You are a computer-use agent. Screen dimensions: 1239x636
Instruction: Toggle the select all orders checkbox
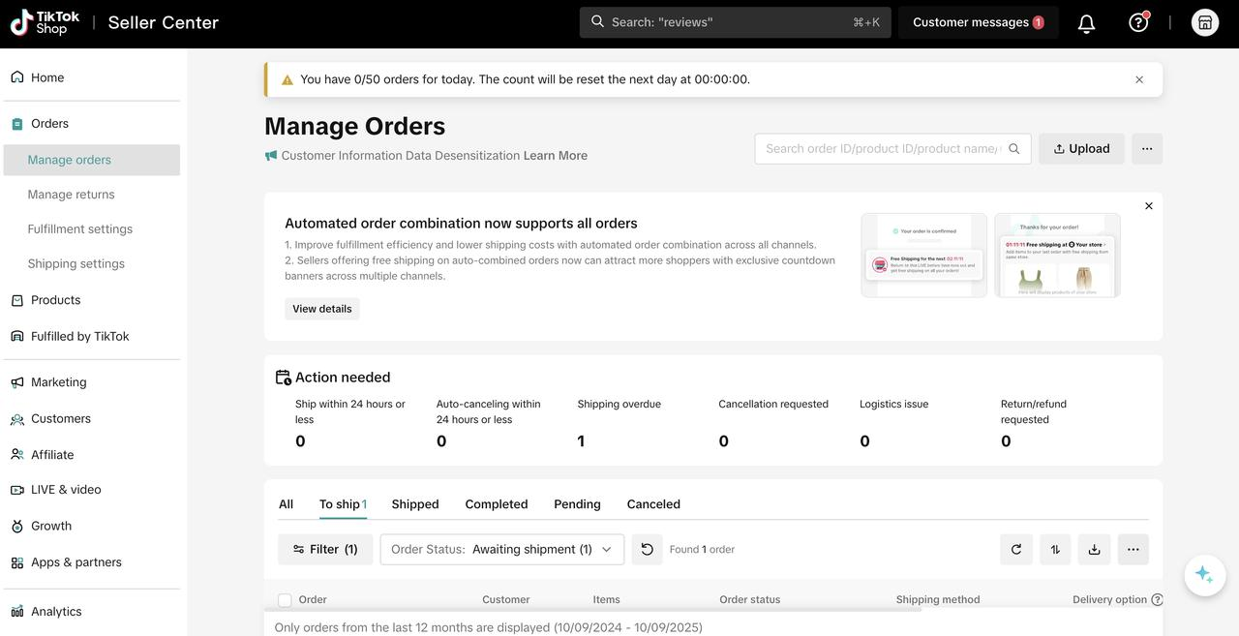click(x=285, y=600)
